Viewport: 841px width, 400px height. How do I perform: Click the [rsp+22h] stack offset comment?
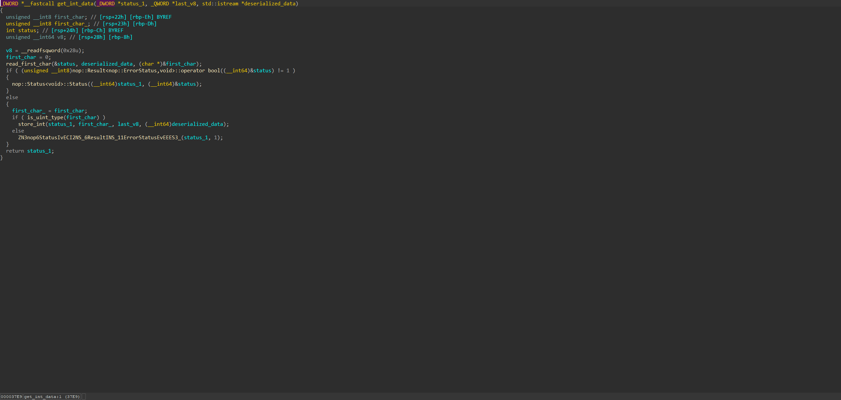(113, 17)
